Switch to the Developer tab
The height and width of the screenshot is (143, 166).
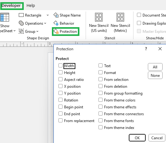(11, 6)
